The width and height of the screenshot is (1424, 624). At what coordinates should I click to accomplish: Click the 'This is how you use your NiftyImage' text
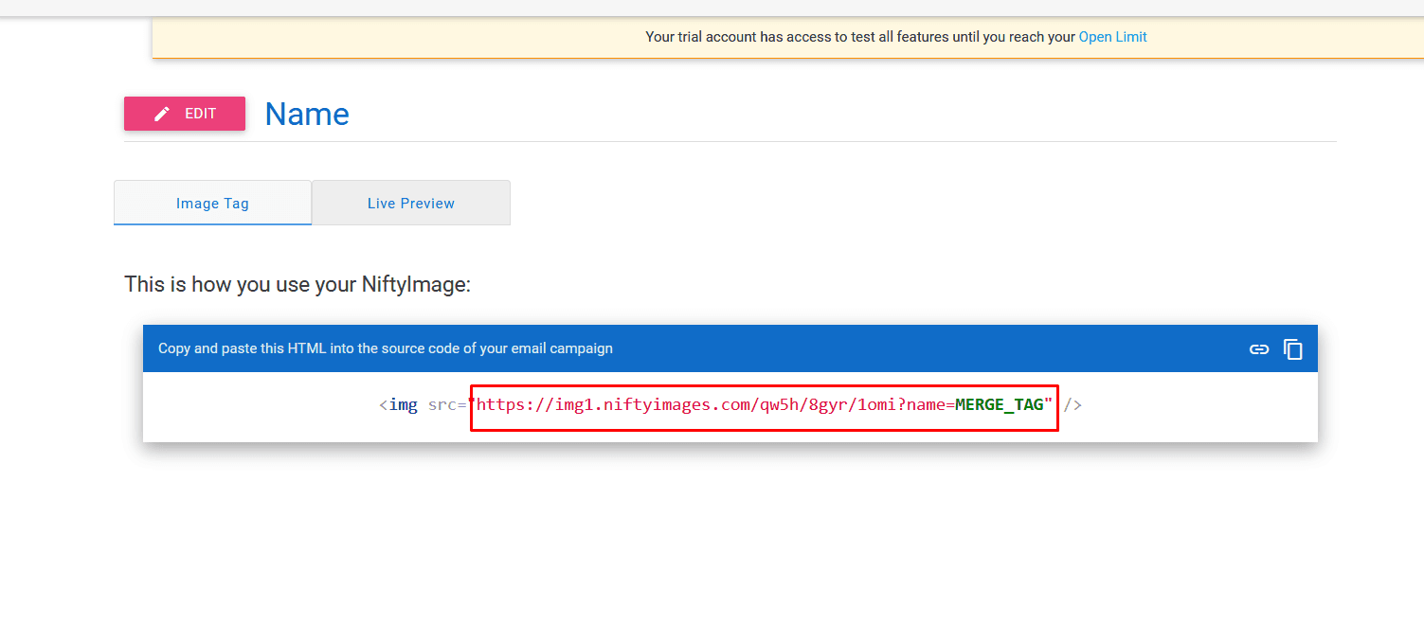coord(297,284)
